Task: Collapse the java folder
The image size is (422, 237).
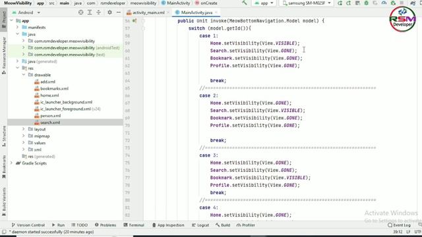Action: 17,34
